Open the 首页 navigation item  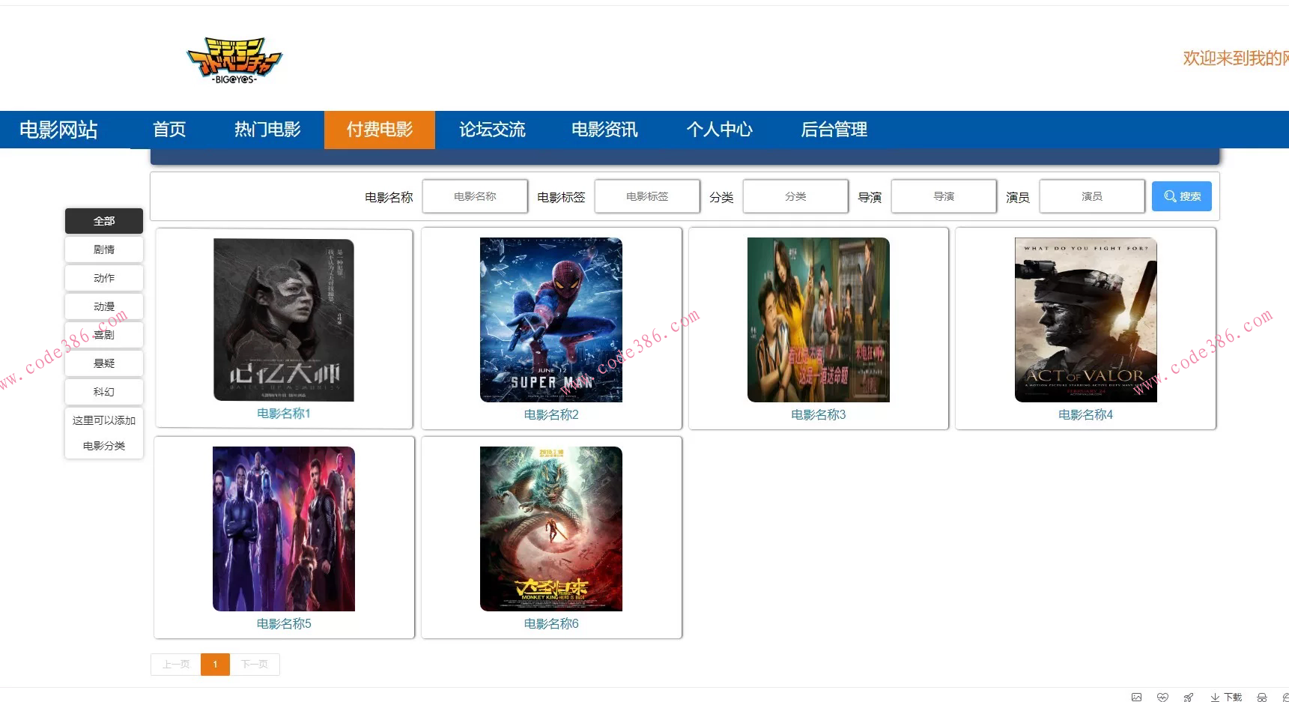pos(169,130)
